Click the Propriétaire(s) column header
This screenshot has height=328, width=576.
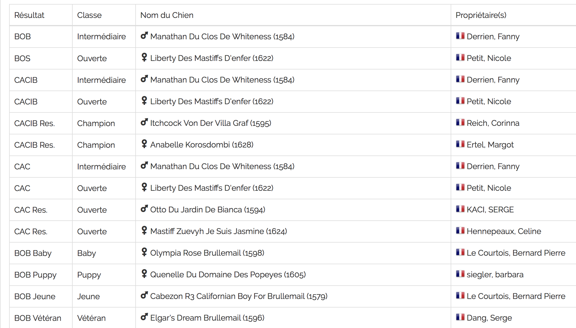[x=481, y=15]
